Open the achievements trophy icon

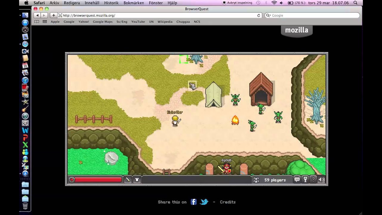click(x=305, y=179)
